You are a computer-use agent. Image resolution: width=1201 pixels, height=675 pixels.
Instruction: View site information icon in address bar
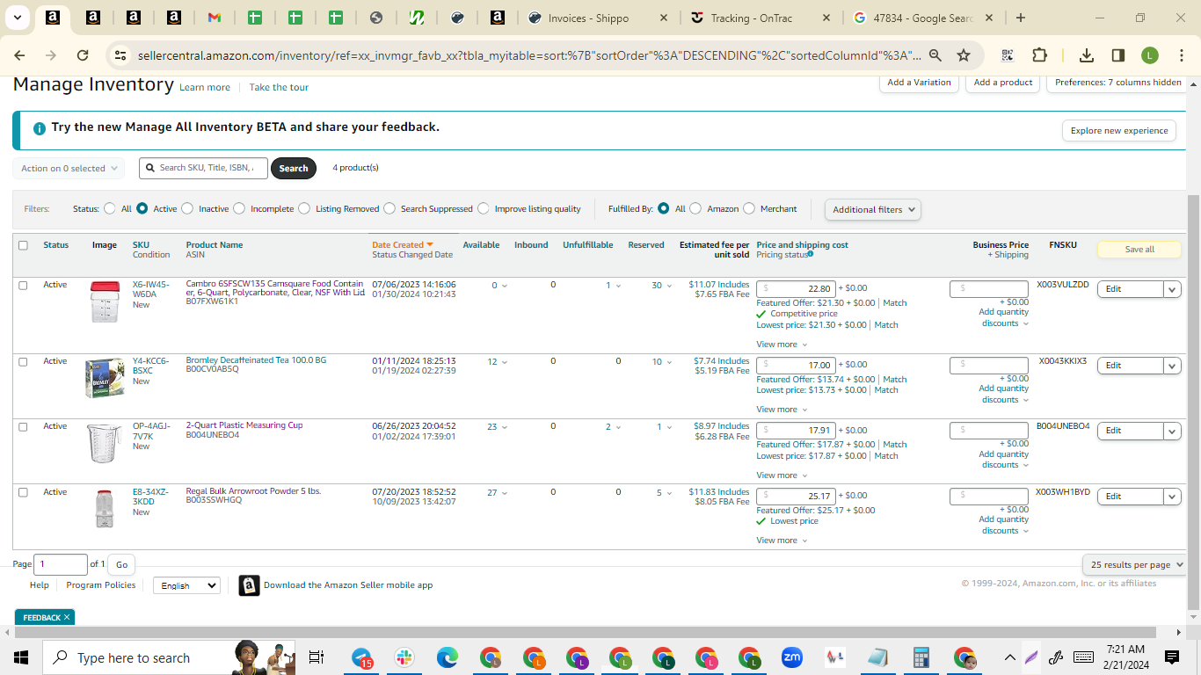tap(120, 55)
